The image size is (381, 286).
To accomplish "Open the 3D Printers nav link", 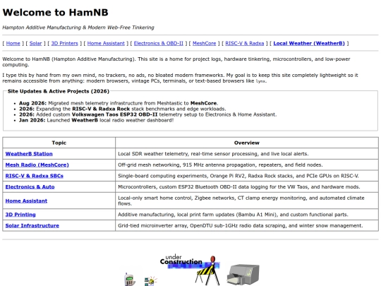I will tap(65, 43).
